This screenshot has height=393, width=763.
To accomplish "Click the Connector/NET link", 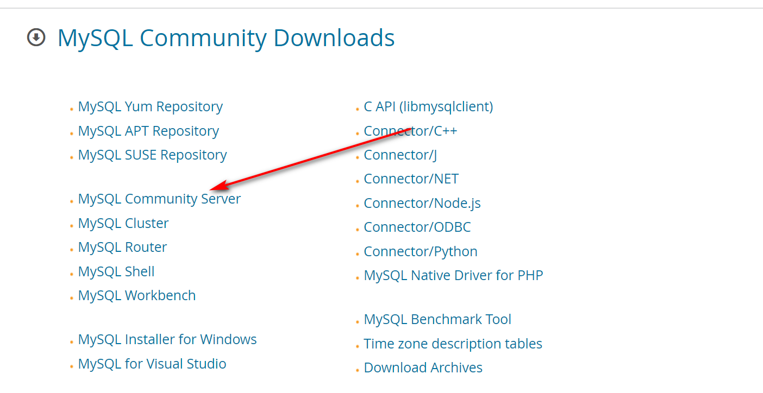I will tap(411, 179).
